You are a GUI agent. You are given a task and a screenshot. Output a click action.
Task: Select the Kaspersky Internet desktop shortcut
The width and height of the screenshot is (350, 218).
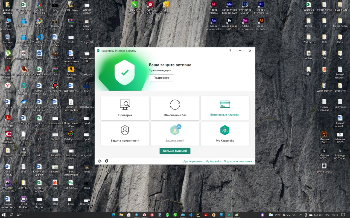(24, 89)
